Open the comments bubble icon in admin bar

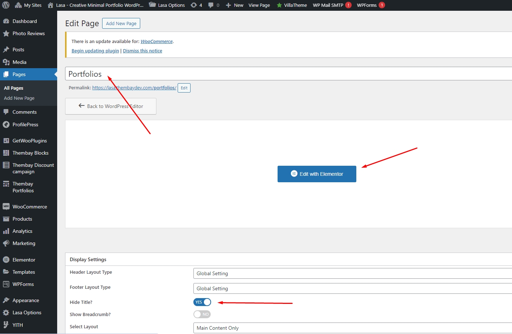point(211,5)
